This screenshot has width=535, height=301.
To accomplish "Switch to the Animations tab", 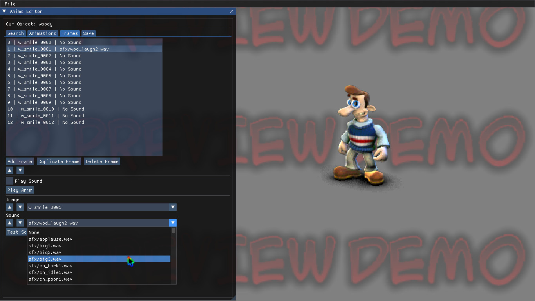I will [x=42, y=33].
